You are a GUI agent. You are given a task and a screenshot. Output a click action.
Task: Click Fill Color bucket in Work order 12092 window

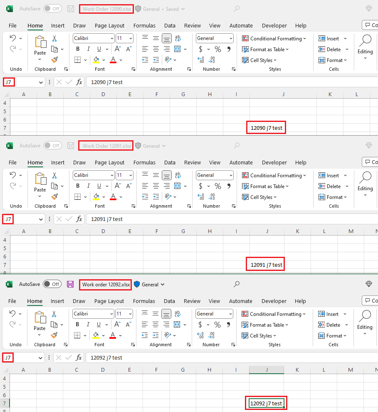click(x=96, y=335)
